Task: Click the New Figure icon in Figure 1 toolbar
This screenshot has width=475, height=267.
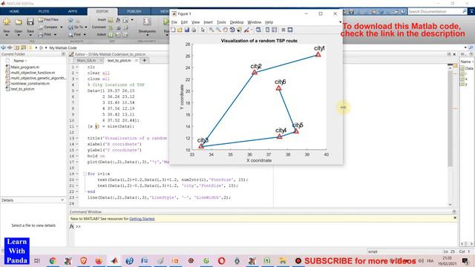Action: [x=173, y=30]
